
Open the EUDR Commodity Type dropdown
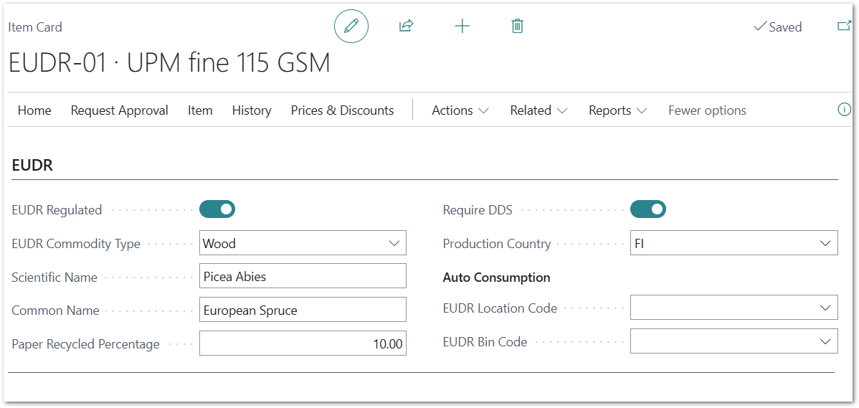point(394,243)
